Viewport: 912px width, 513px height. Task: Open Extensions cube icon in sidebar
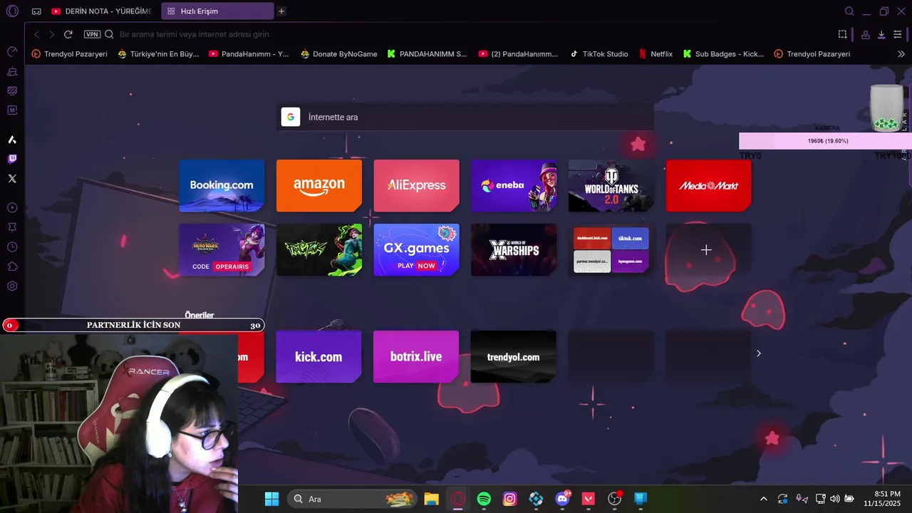pyautogui.click(x=12, y=266)
